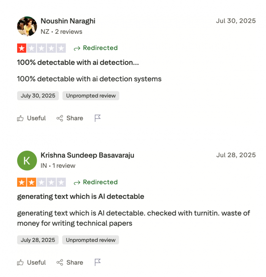This screenshot has height=277, width=266.
Task: Flag Krishna Sundeep Basavaraju's review
Action: (x=98, y=263)
